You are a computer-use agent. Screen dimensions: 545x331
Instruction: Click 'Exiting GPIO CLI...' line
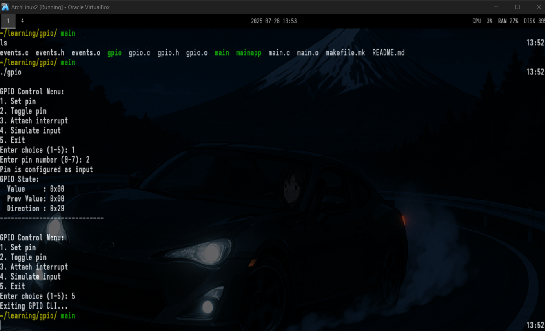pos(34,306)
